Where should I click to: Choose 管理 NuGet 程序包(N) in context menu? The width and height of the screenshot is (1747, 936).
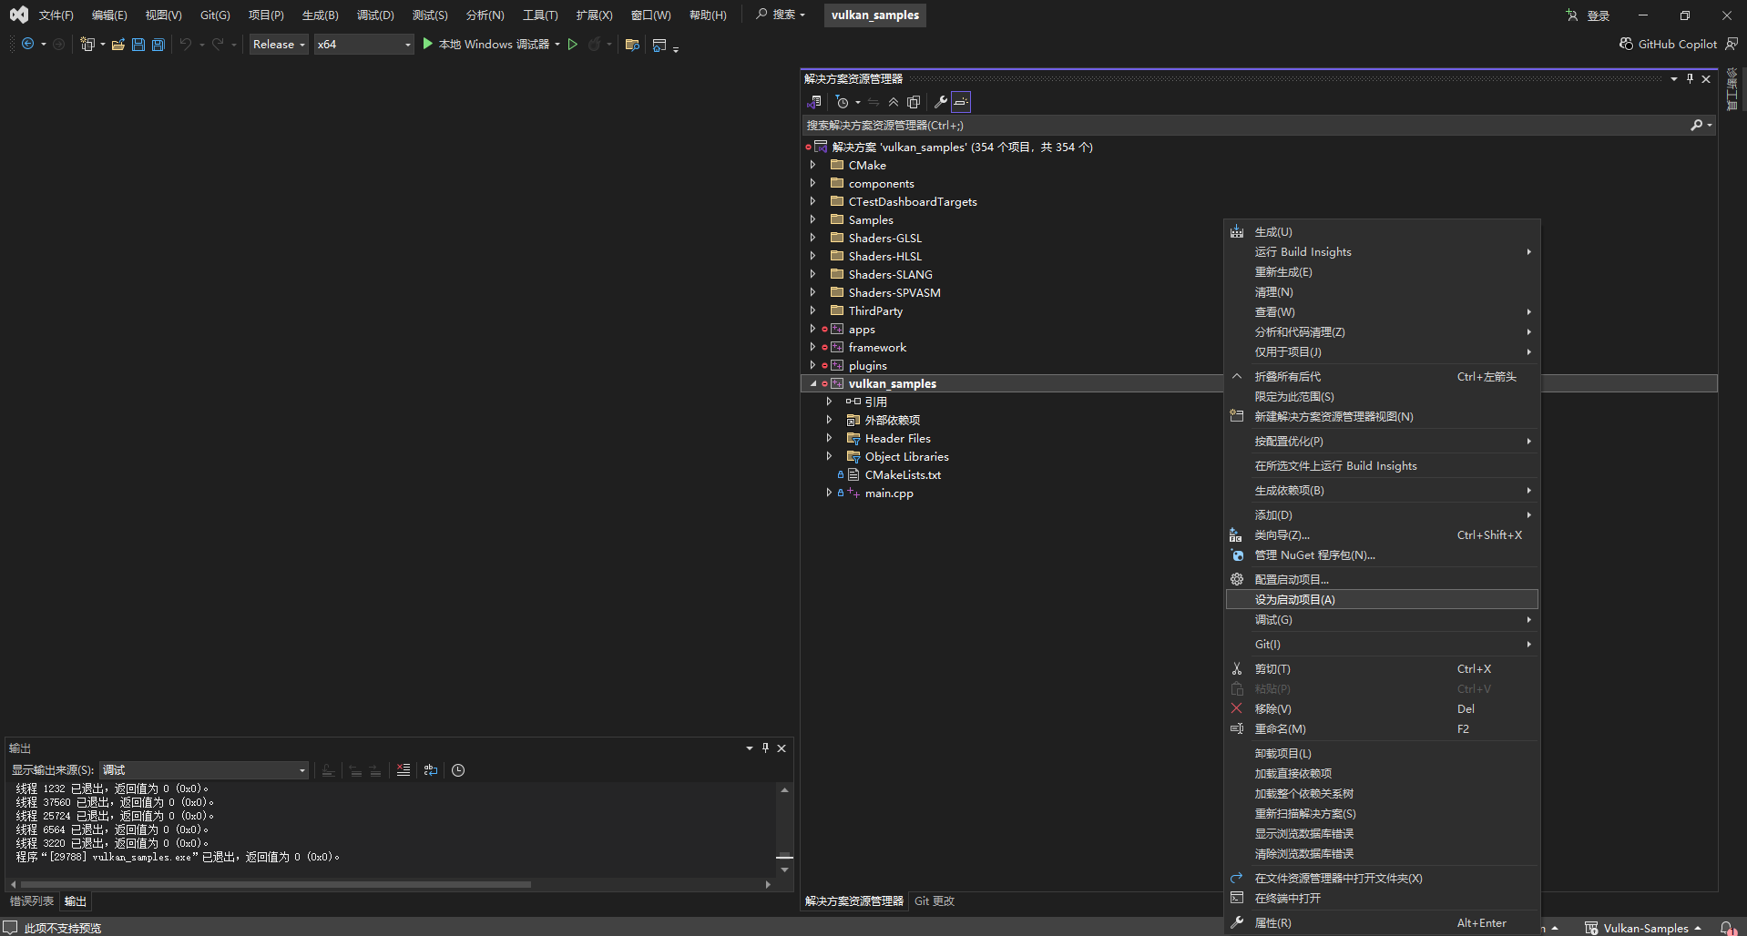pos(1382,554)
